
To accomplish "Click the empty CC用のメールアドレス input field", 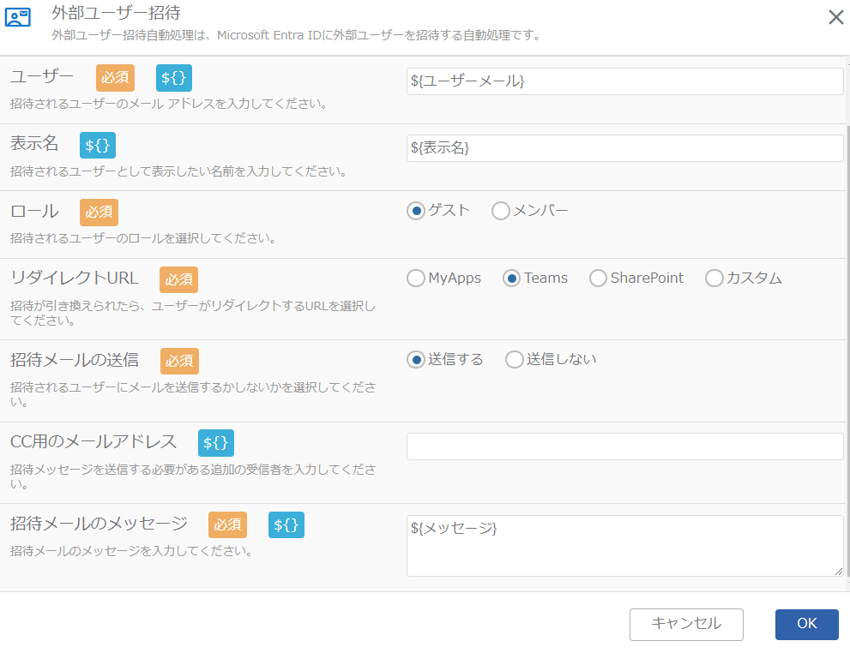I will pyautogui.click(x=625, y=446).
